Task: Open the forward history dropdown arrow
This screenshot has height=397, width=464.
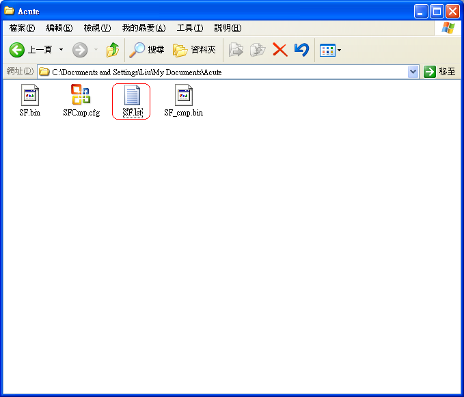Action: click(96, 50)
